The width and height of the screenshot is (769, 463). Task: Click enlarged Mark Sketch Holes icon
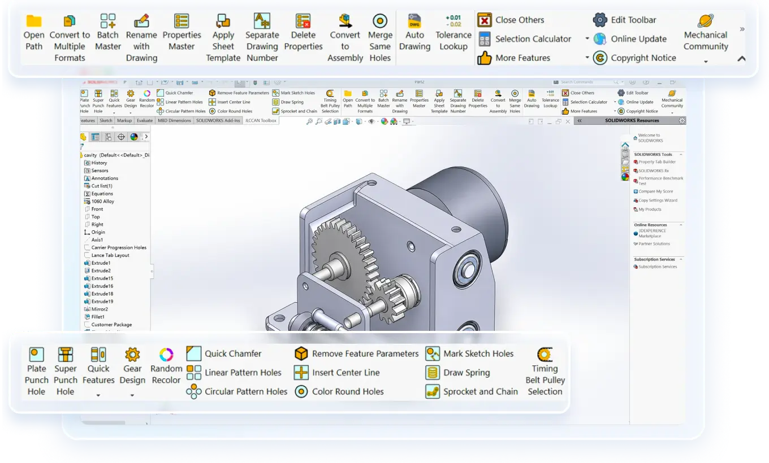(433, 353)
